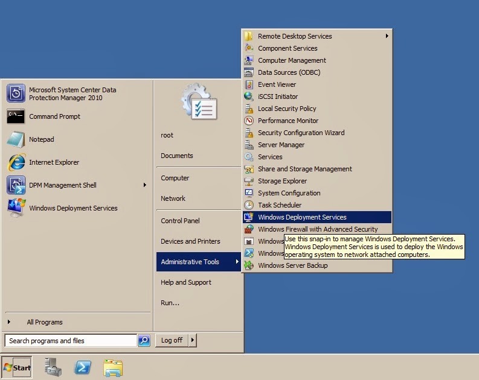Open Devices and Printers

click(x=190, y=241)
